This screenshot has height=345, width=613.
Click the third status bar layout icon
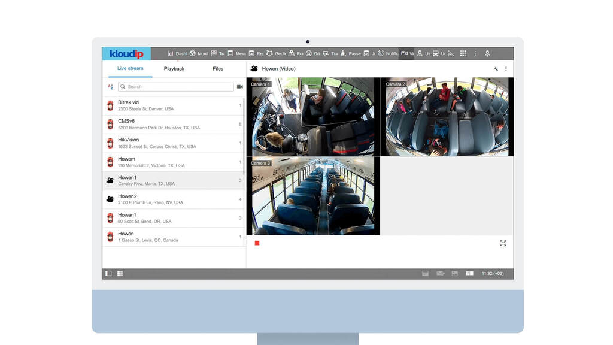click(x=455, y=273)
